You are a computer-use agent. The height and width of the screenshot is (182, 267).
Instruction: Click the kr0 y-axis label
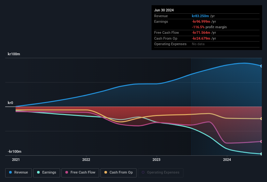coord(10,103)
